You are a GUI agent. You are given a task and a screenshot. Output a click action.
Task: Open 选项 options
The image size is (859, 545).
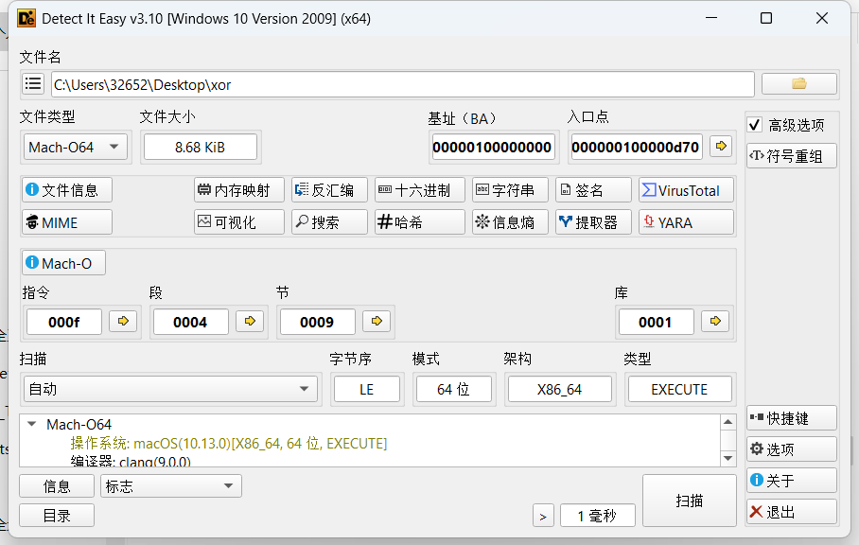(791, 449)
